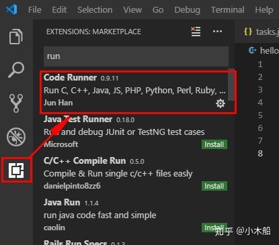
Task: Open the File menu
Action: click(35, 10)
